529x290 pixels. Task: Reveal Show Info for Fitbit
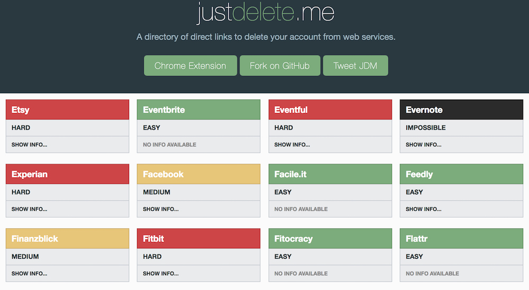[x=161, y=274]
